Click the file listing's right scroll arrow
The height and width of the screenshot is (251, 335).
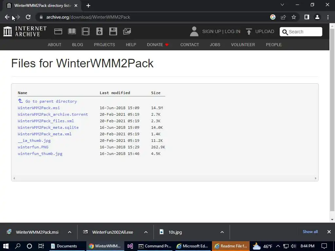point(316,178)
